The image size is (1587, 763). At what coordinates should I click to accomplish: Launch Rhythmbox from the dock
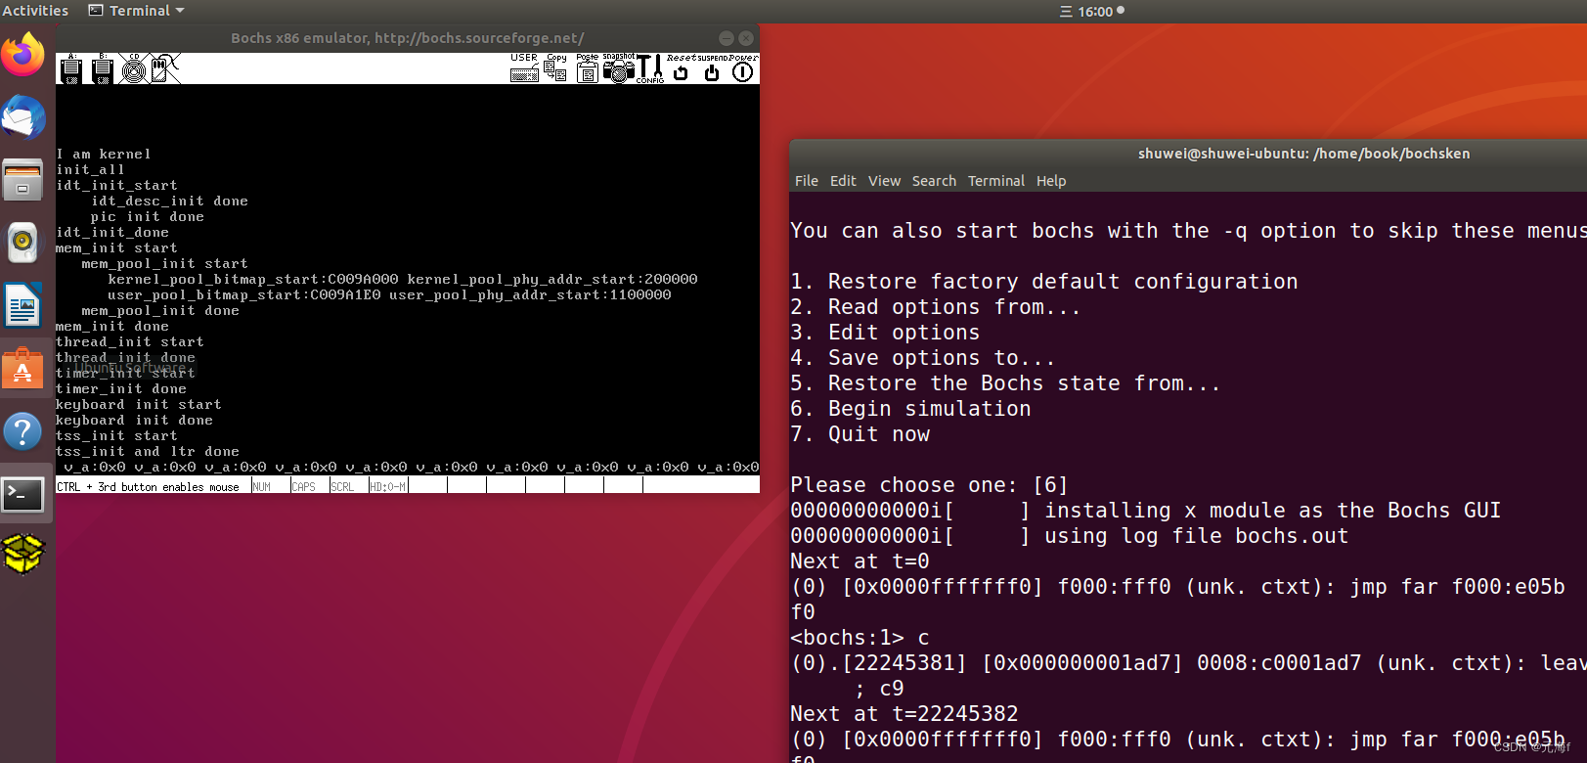[23, 243]
